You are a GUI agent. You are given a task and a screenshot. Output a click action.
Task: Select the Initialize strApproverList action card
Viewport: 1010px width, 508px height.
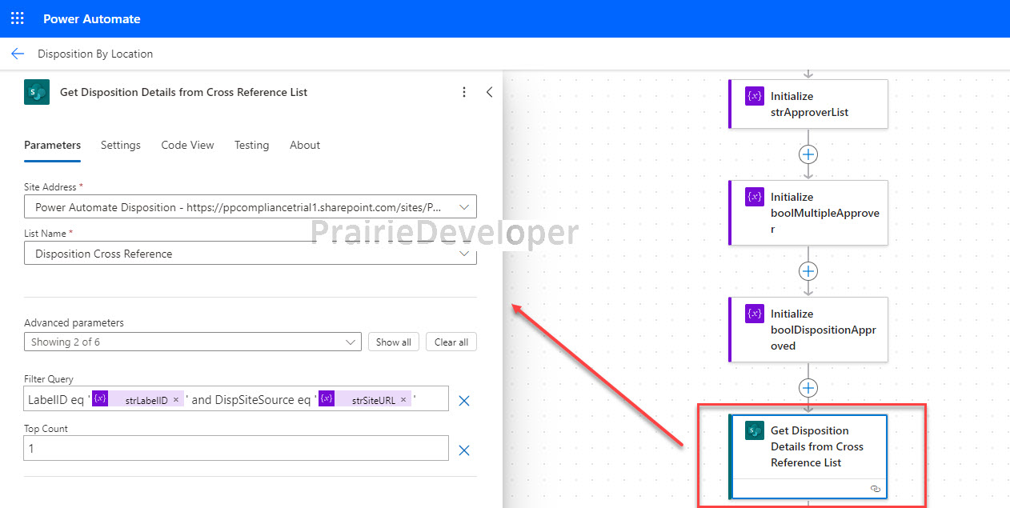coord(808,104)
